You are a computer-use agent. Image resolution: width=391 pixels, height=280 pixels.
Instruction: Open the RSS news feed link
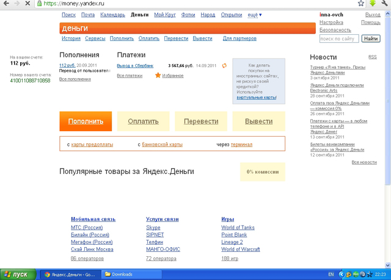tap(373, 57)
